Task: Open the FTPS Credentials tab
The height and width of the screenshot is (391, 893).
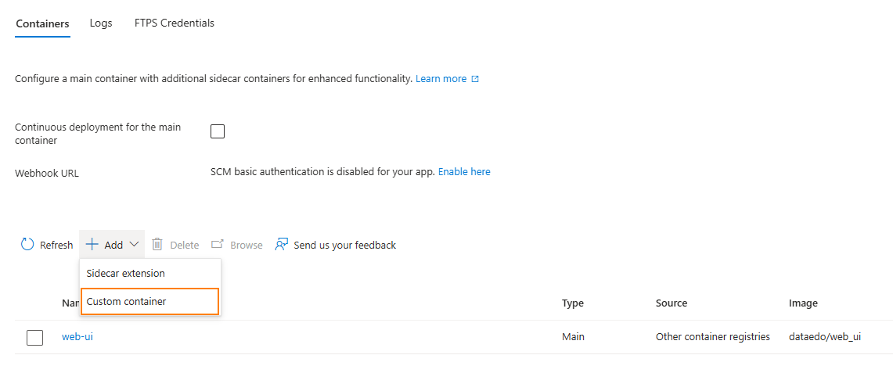Action: coord(175,23)
